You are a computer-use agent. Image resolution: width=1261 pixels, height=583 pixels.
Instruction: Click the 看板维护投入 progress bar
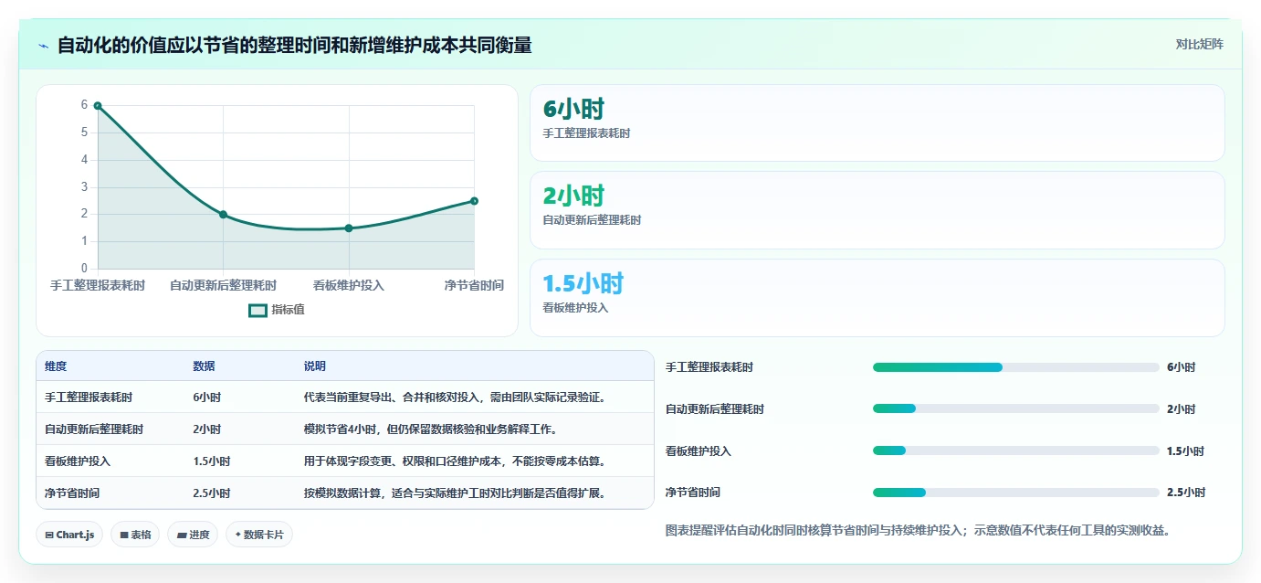(1015, 450)
